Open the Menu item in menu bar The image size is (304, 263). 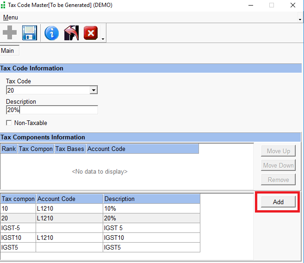[10, 17]
